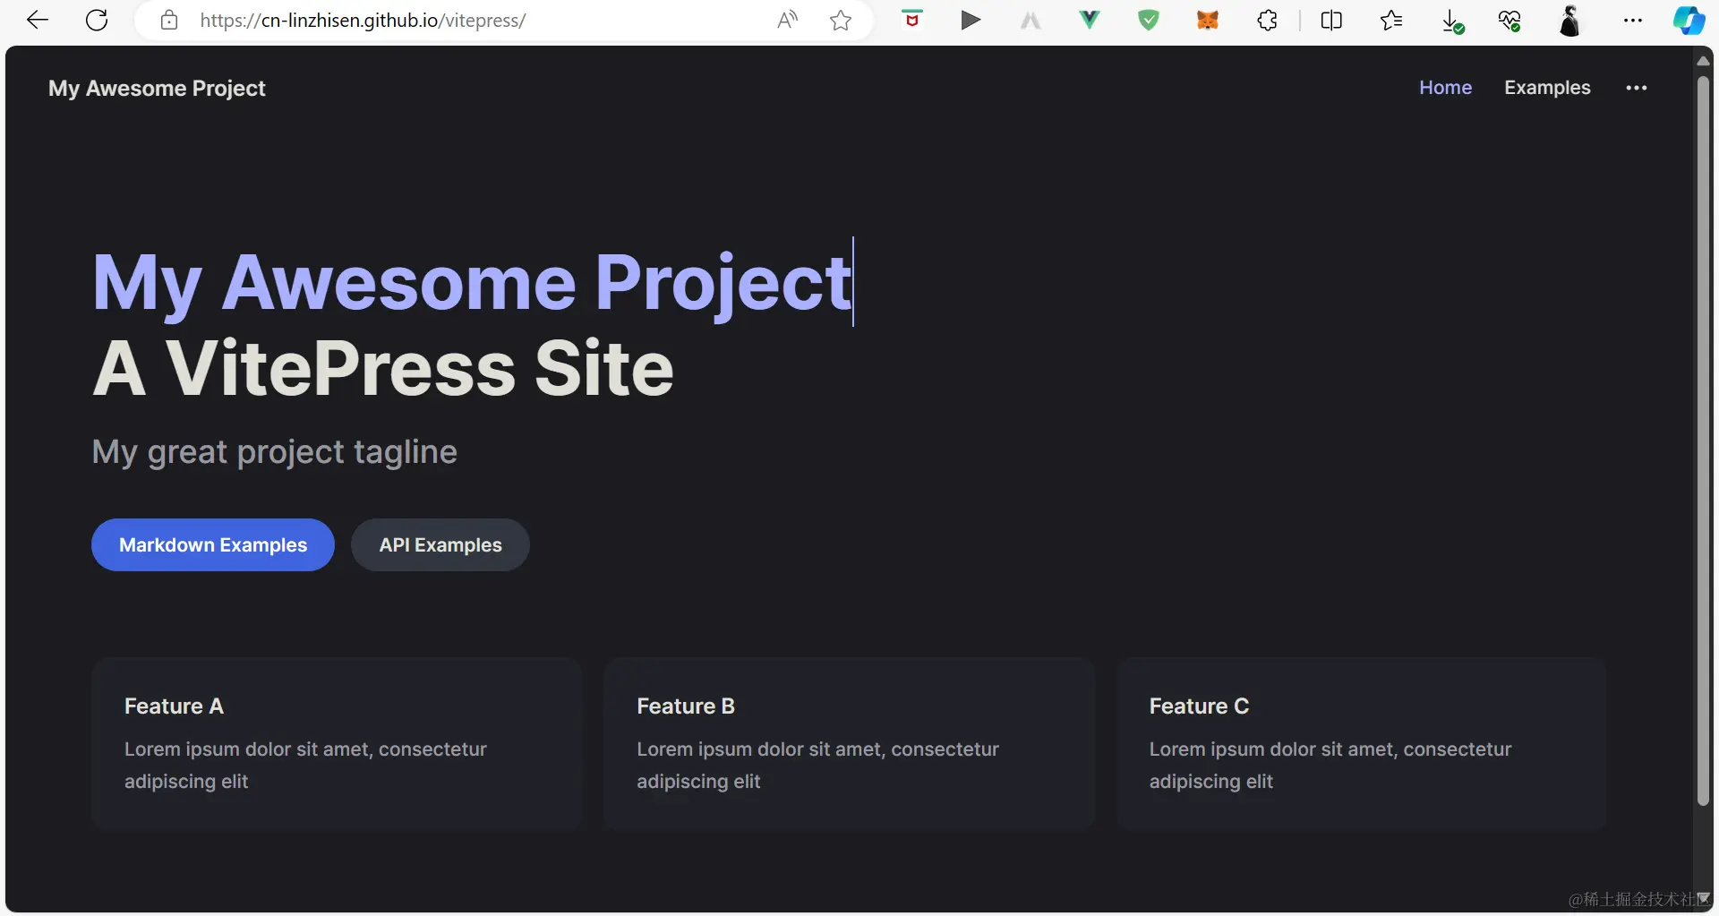Open the browser profile avatar

point(1569,21)
